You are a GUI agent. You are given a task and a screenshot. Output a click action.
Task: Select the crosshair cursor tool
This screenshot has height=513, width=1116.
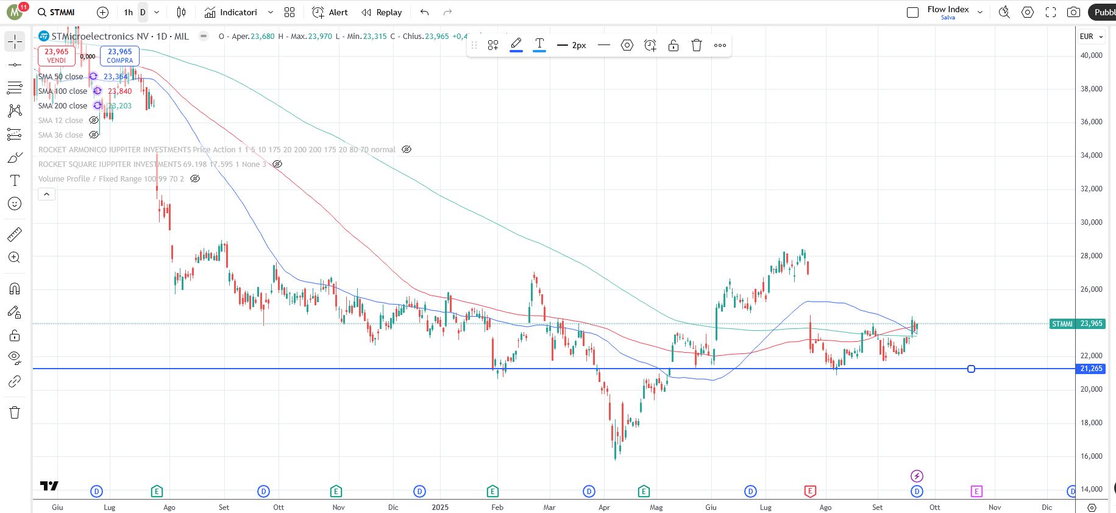pyautogui.click(x=15, y=41)
